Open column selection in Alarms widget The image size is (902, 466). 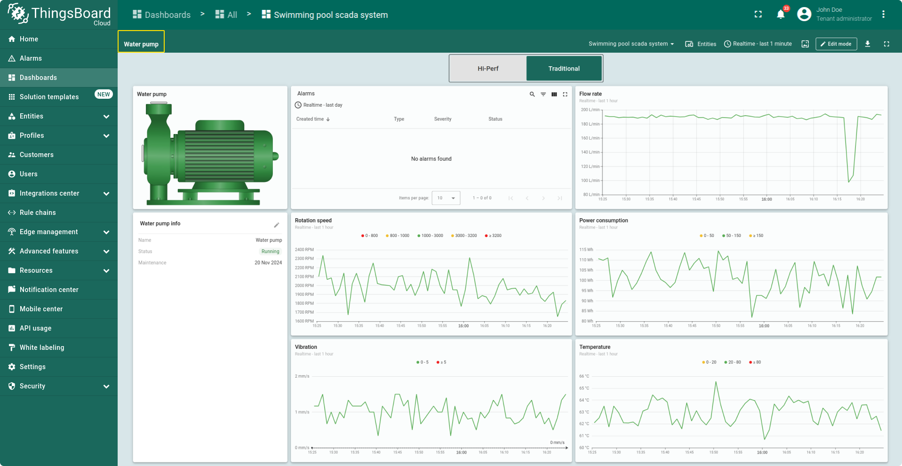coord(554,94)
